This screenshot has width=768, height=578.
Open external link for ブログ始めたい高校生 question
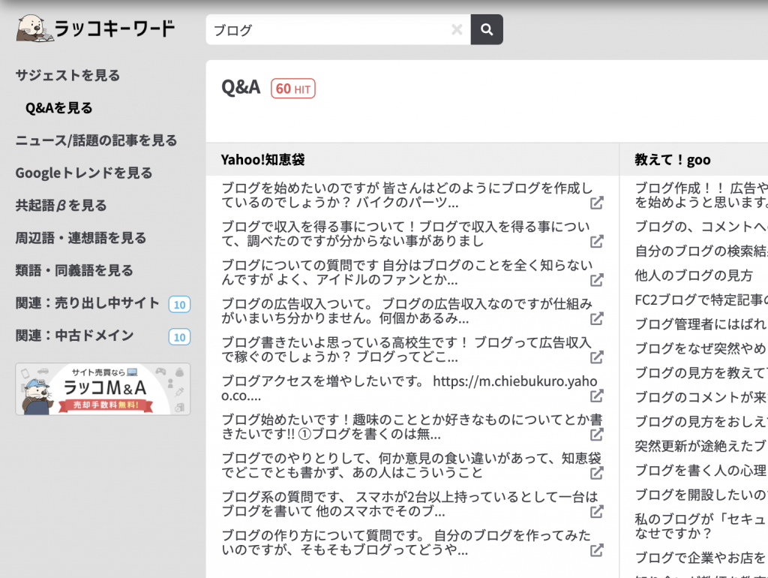coord(596,357)
